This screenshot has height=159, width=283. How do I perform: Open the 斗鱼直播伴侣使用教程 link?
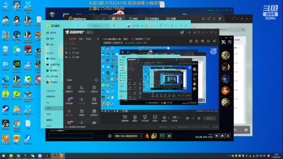coord(75,127)
